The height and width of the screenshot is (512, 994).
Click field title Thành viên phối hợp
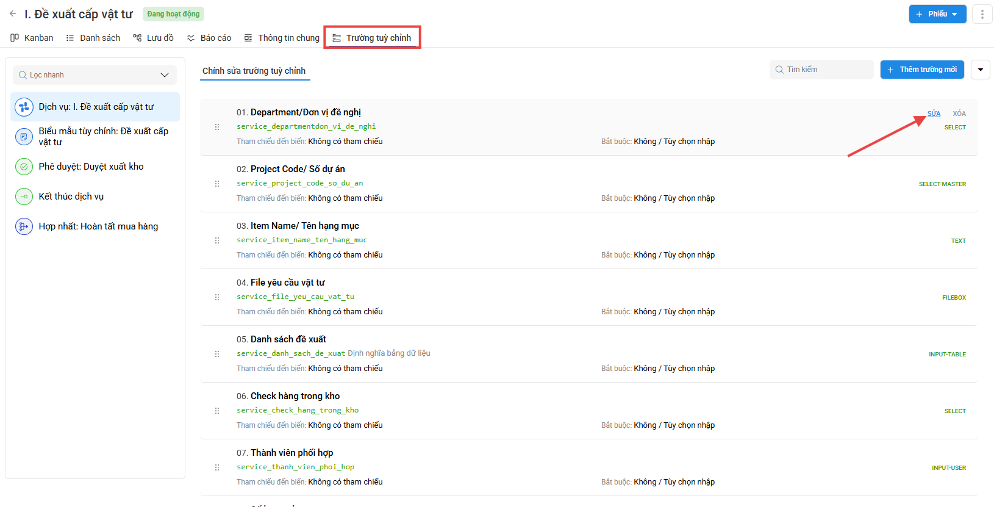tap(291, 453)
